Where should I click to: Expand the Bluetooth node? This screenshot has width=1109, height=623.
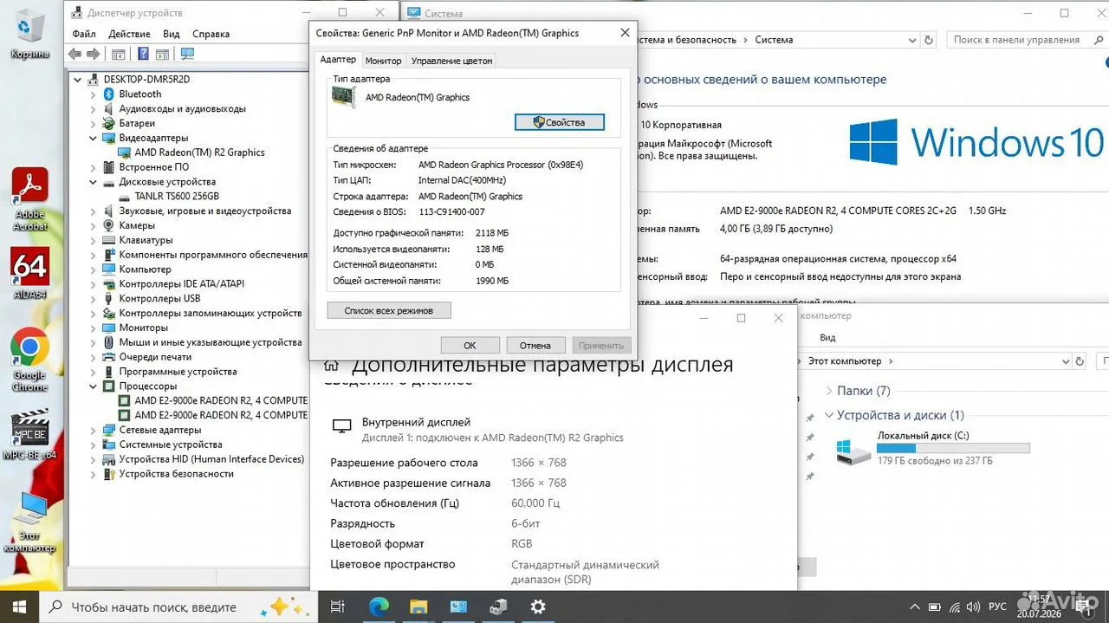pyautogui.click(x=94, y=94)
